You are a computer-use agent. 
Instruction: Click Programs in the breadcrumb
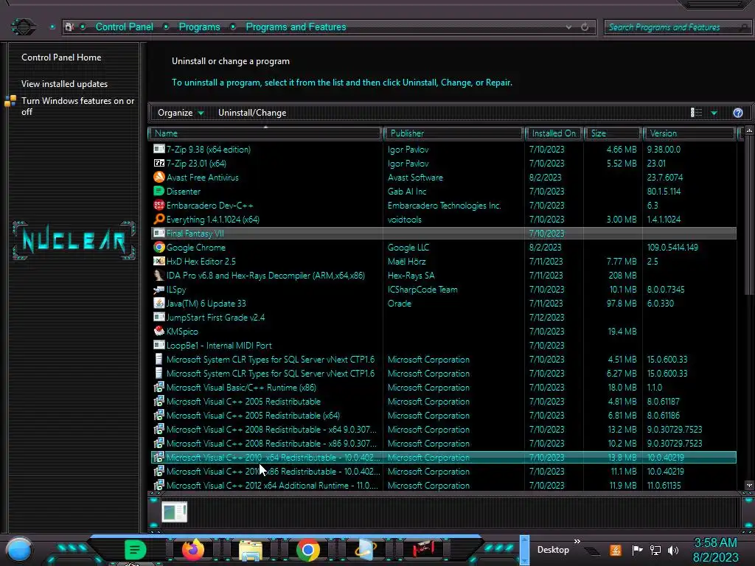tap(199, 27)
